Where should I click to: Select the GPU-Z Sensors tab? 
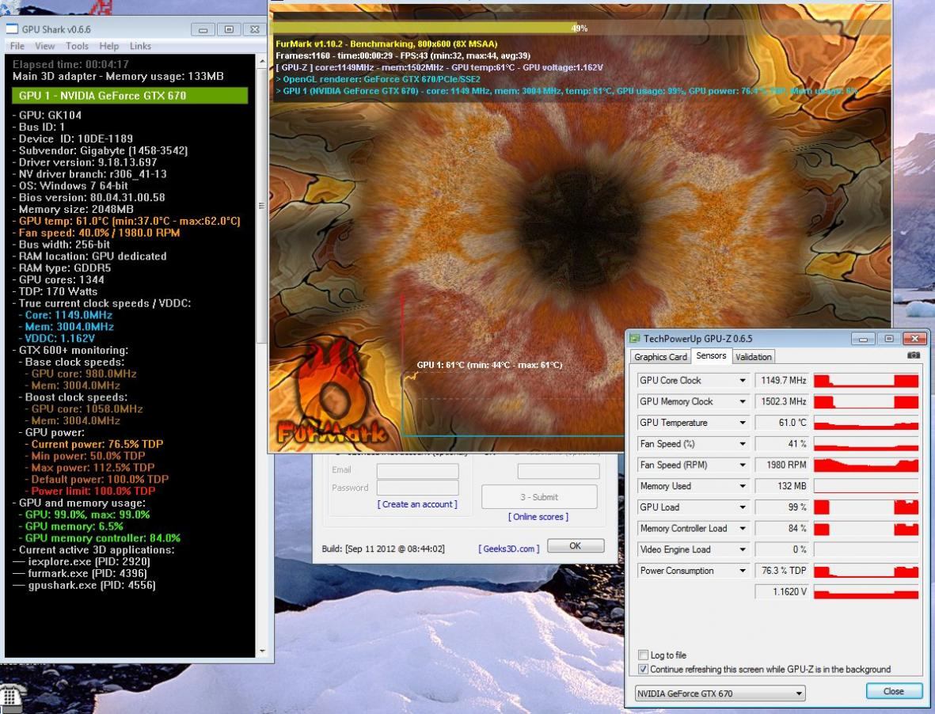coord(711,355)
